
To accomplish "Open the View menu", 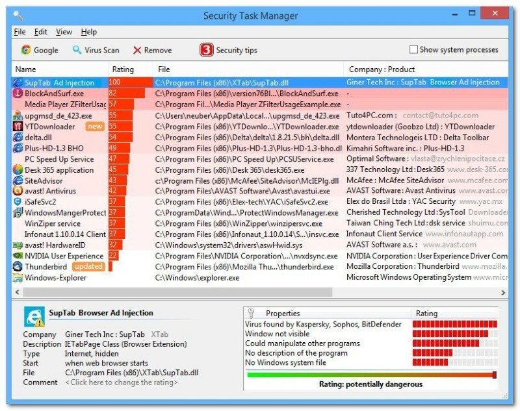I will coord(64,31).
